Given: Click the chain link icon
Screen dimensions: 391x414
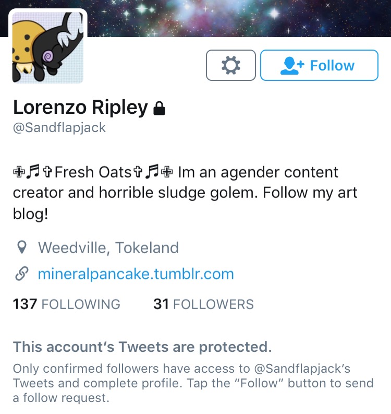Looking at the screenshot, I should tap(21, 274).
